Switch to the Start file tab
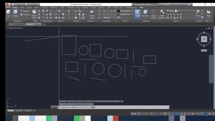 click(11, 25)
